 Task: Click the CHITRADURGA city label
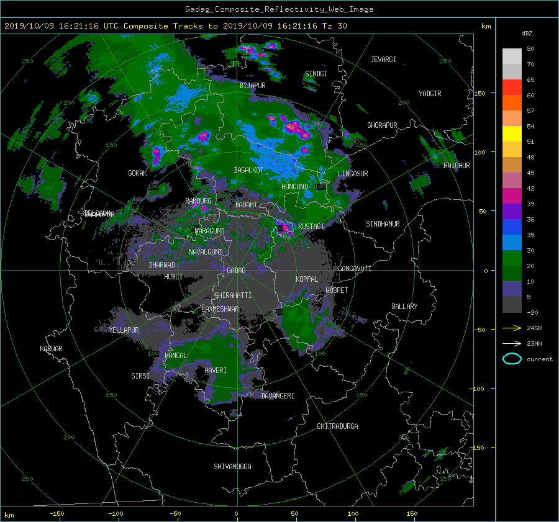tap(337, 426)
